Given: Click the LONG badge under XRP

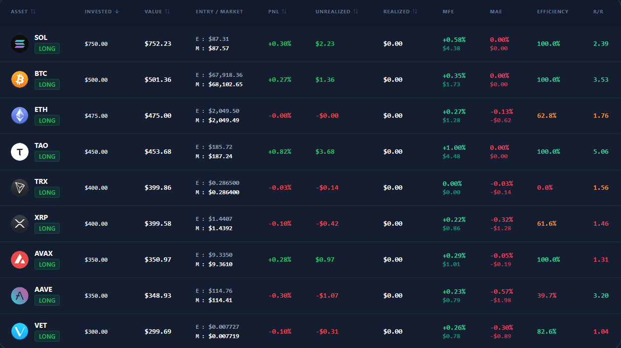Looking at the screenshot, I should pos(47,228).
